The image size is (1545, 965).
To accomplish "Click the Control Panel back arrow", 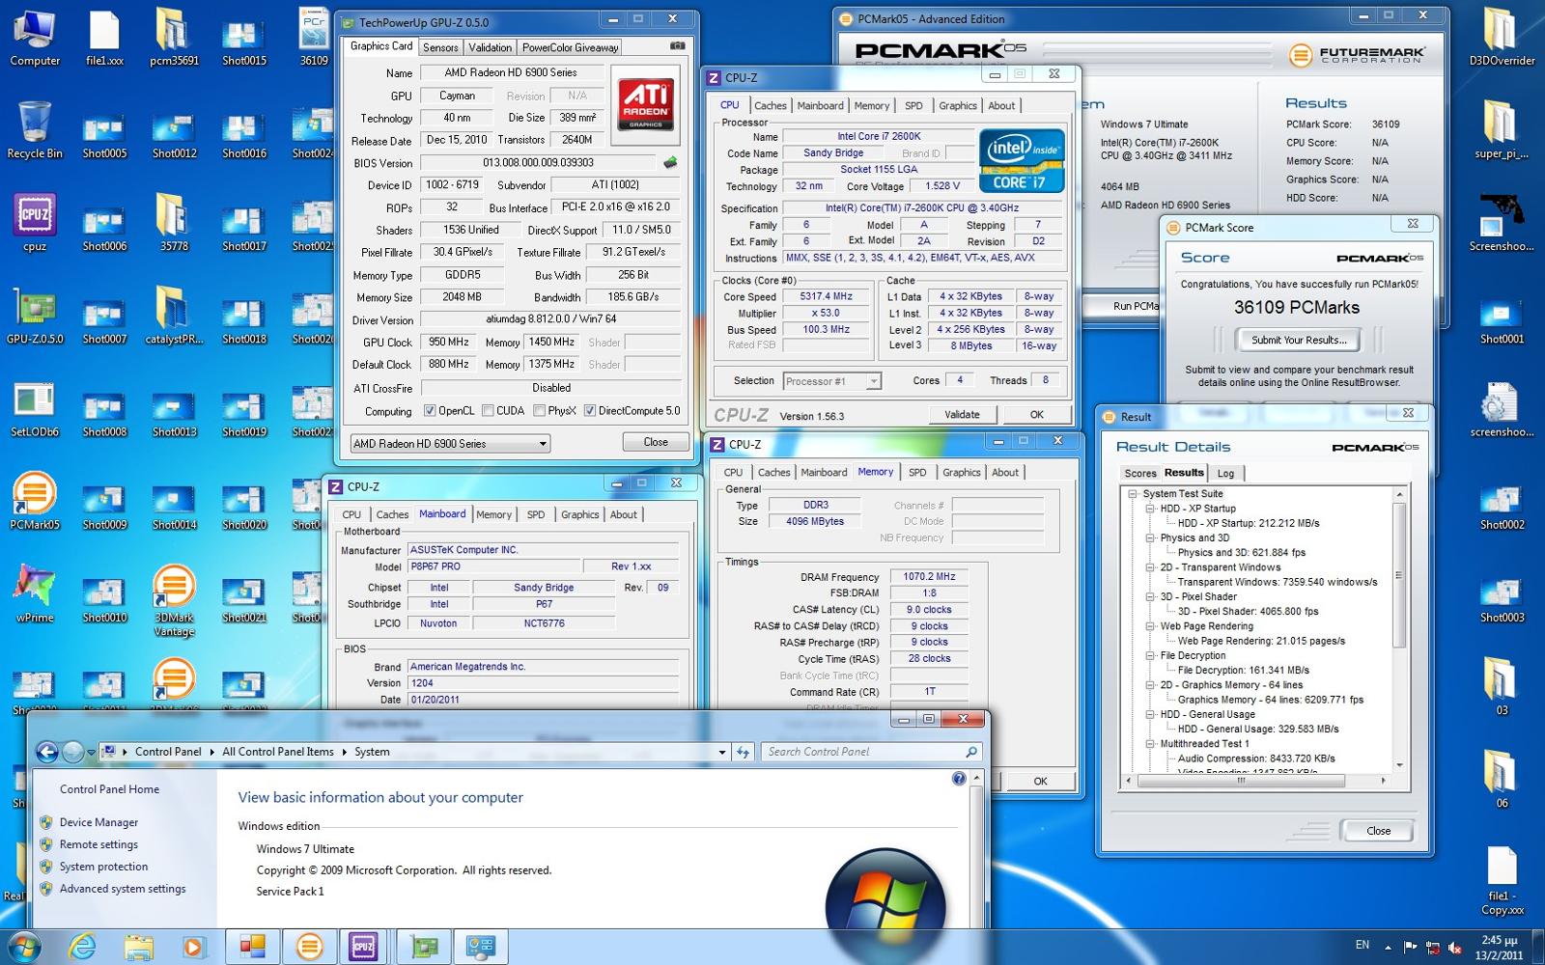I will 46,752.
